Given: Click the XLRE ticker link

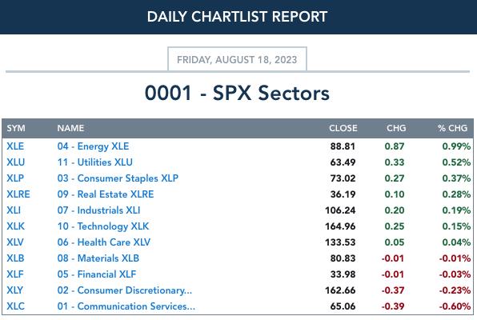Looking at the screenshot, I should pos(18,194).
